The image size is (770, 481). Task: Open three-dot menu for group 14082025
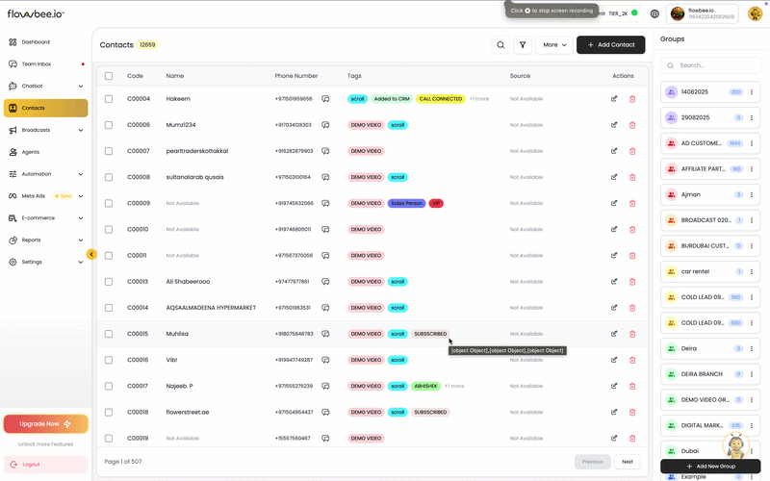(x=752, y=91)
